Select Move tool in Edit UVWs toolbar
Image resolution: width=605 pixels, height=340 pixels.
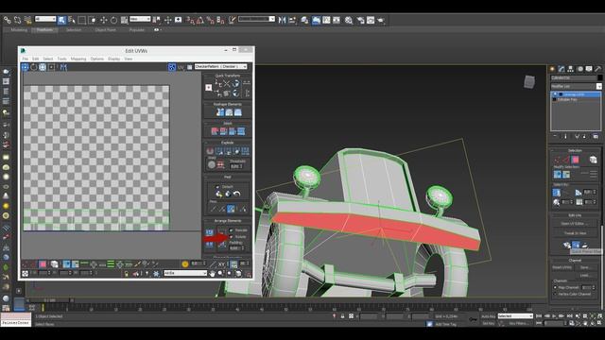point(26,67)
